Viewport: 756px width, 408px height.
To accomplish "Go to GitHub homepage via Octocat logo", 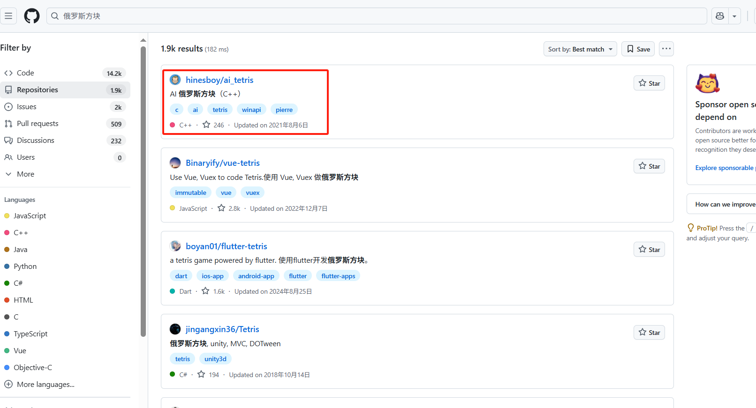I will [32, 16].
